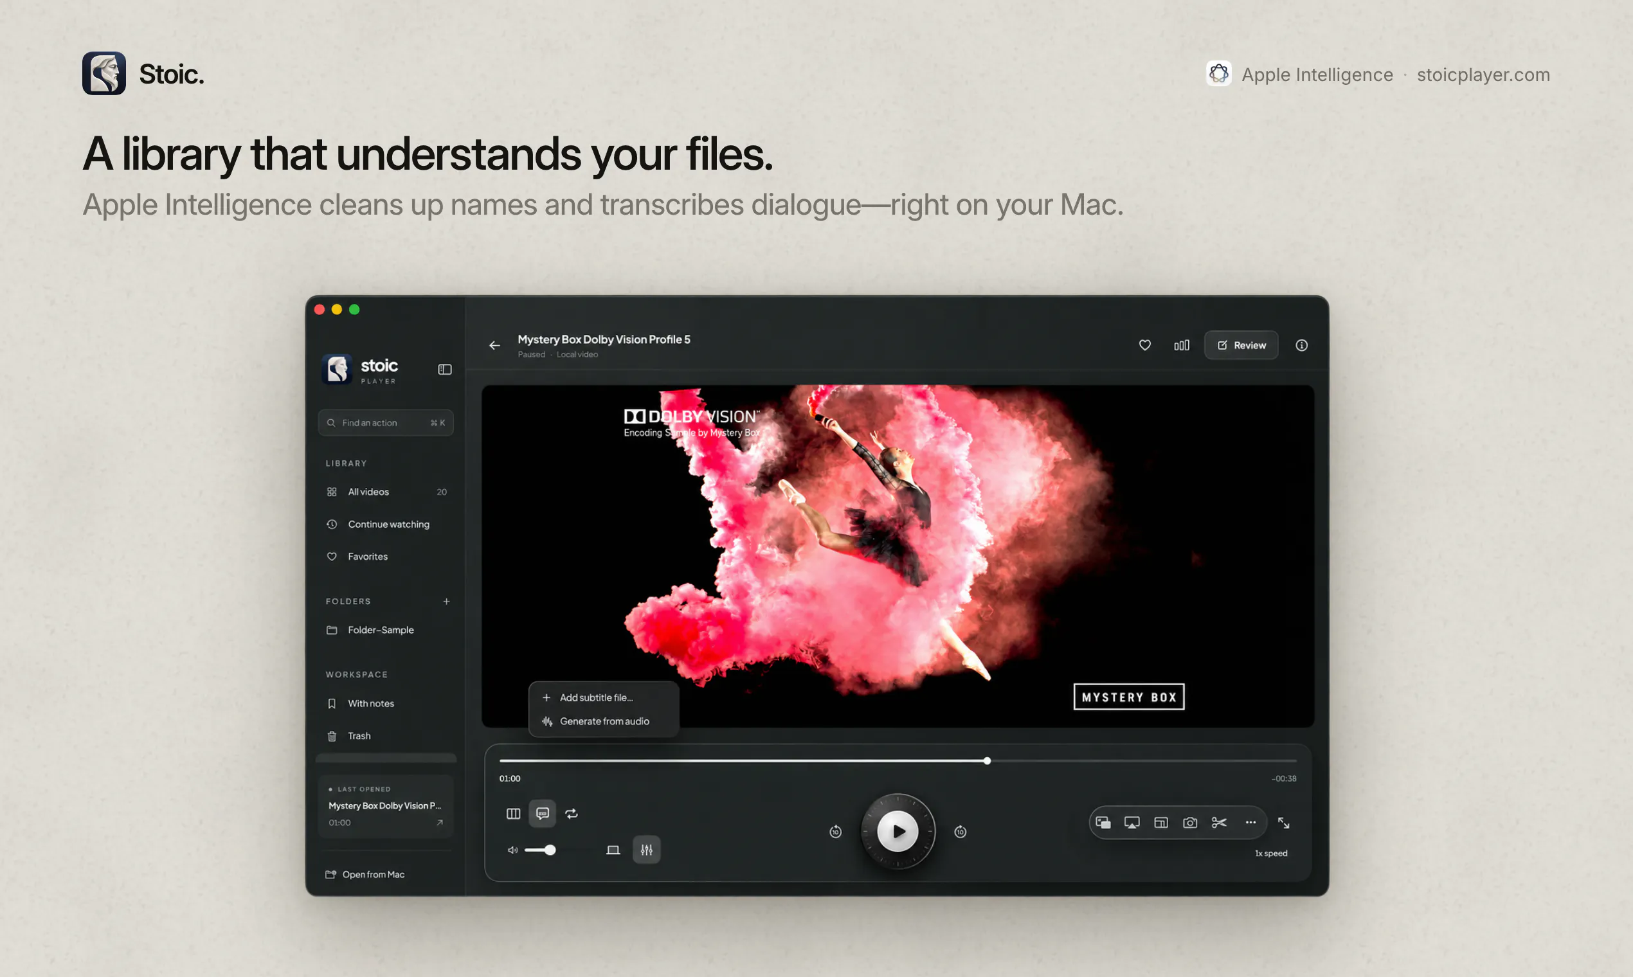Choose Generate from audio in the popup menu
The image size is (1633, 977).
tap(604, 721)
